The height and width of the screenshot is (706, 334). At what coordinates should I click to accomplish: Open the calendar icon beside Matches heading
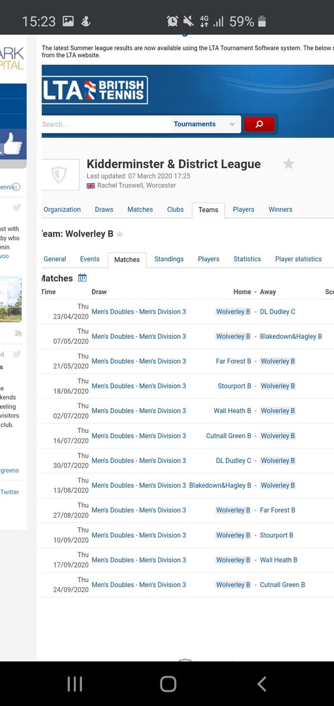coord(82,278)
